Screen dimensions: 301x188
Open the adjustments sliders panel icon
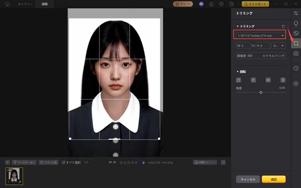click(x=296, y=13)
